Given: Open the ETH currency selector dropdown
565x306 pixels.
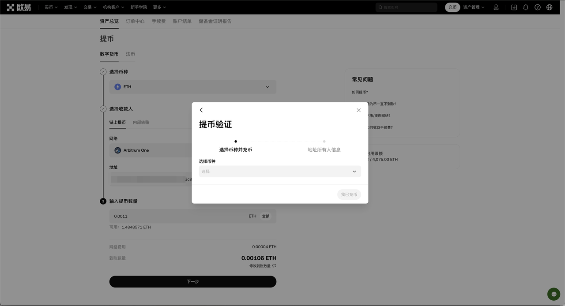Looking at the screenshot, I should tap(193, 87).
